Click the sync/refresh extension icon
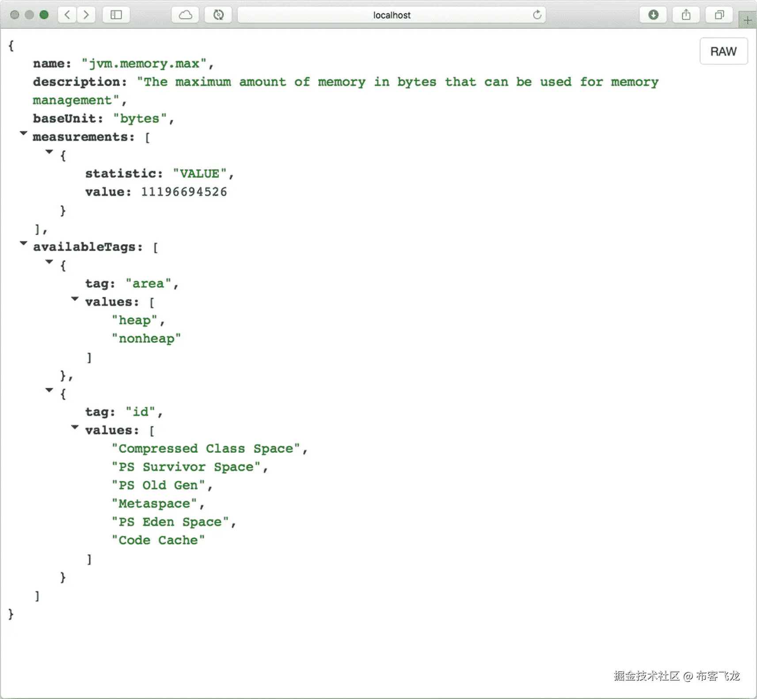 coord(218,15)
